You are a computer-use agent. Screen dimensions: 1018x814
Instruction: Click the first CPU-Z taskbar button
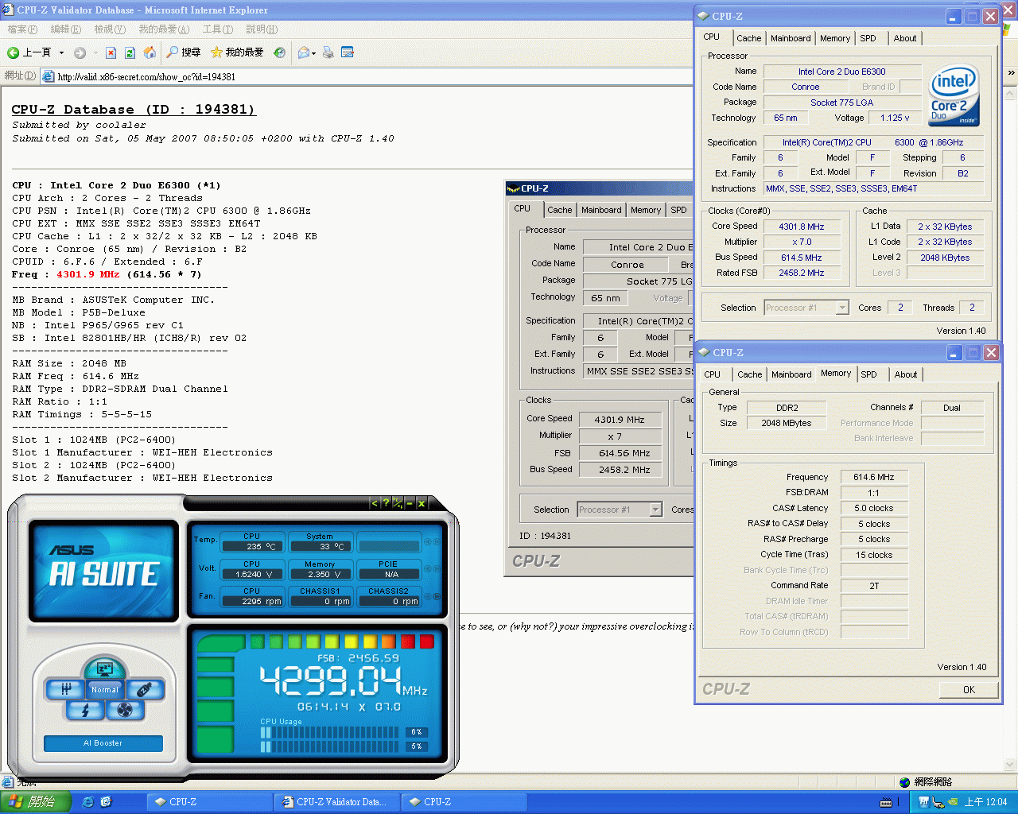209,802
